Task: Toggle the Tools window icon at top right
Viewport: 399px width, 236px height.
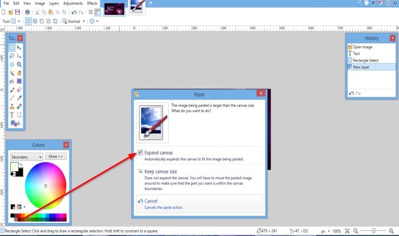Action: [x=360, y=3]
